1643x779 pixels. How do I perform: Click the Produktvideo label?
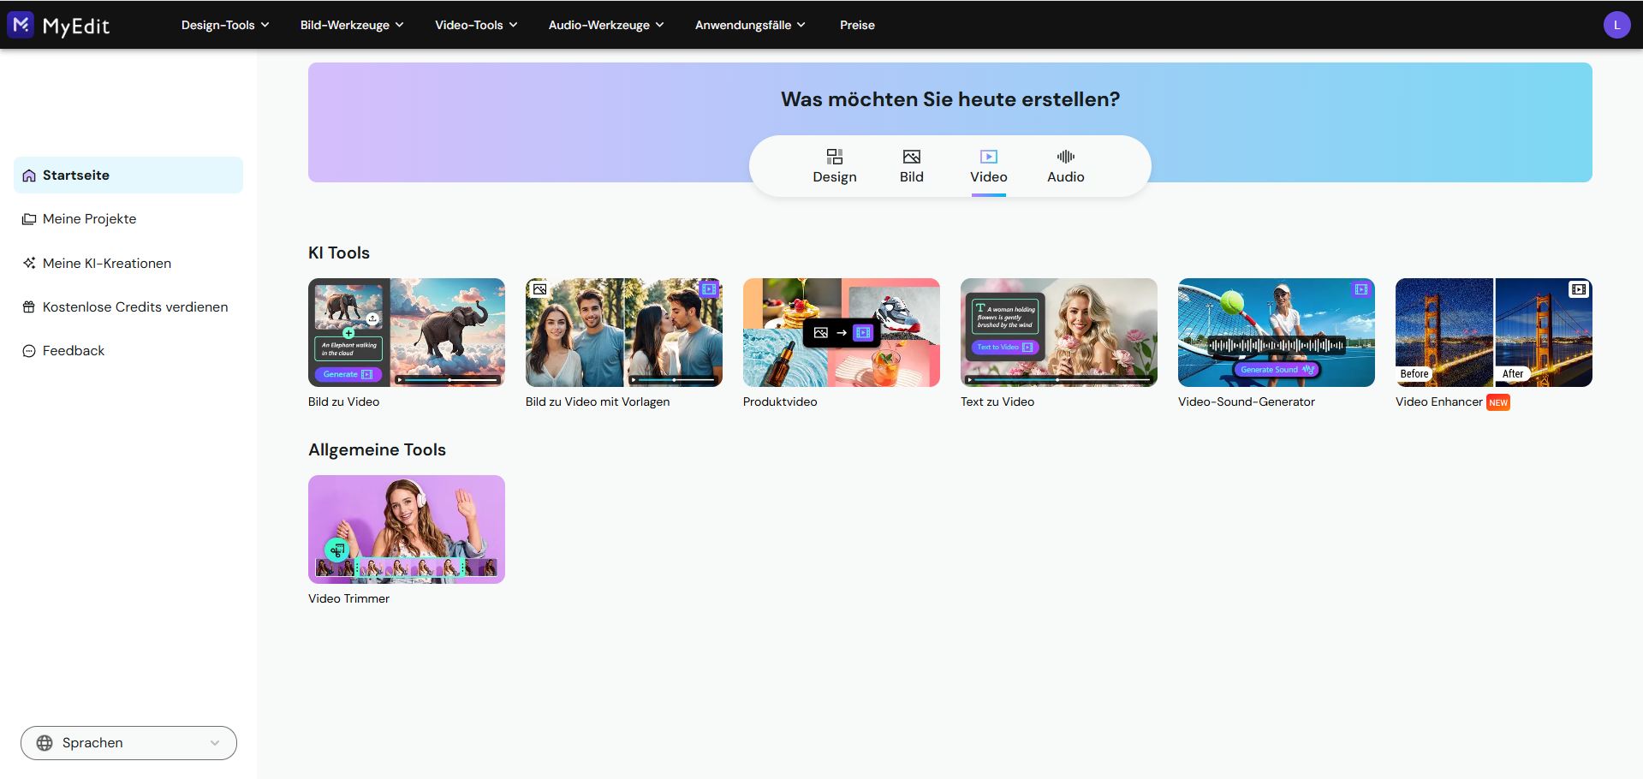coord(780,401)
